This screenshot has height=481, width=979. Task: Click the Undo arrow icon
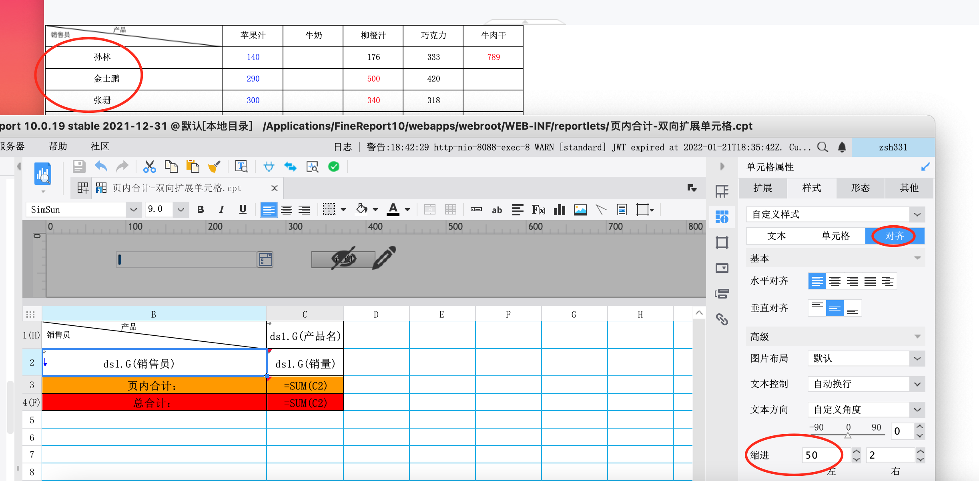click(101, 166)
